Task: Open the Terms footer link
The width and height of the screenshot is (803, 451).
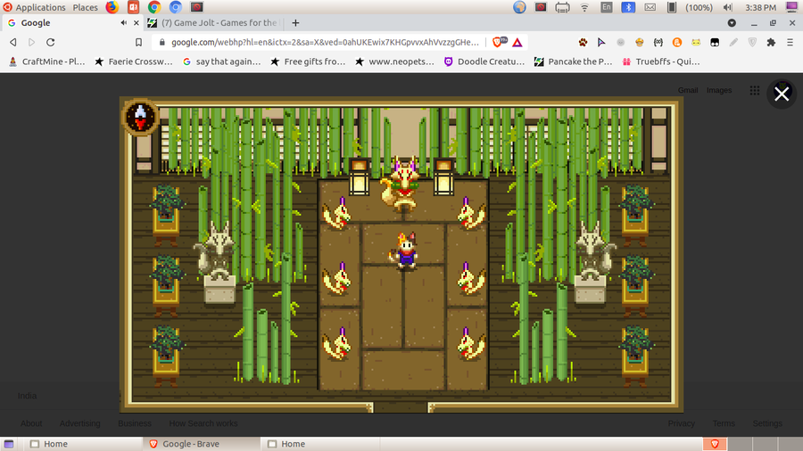Action: pyautogui.click(x=724, y=423)
